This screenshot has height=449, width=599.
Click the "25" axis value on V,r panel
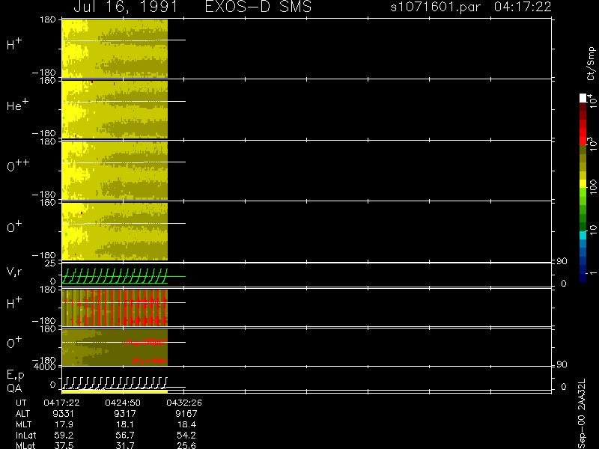click(51, 263)
